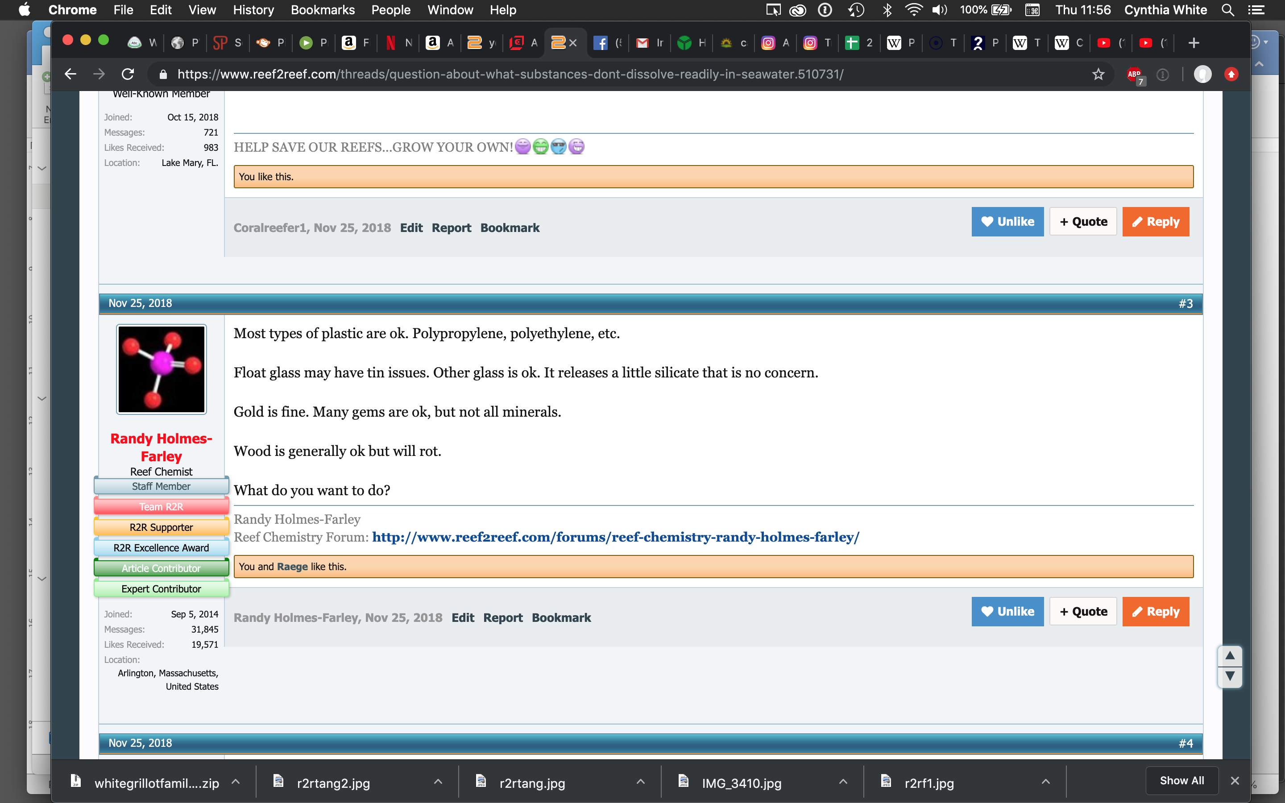The width and height of the screenshot is (1285, 803).
Task: Switch to the Gmail tab
Action: [649, 43]
